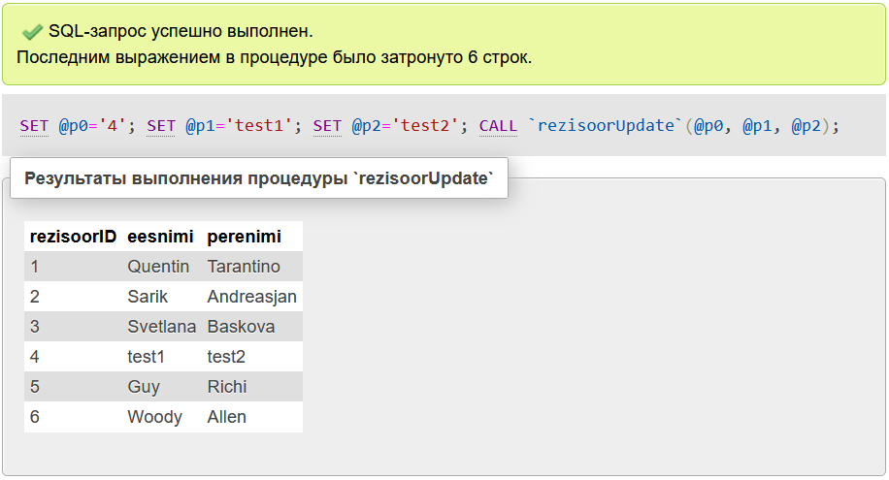Click the green success checkmark icon

pyautogui.click(x=32, y=32)
